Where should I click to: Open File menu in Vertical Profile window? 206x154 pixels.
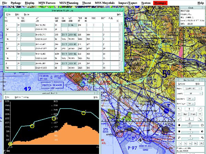(x=7, y=97)
